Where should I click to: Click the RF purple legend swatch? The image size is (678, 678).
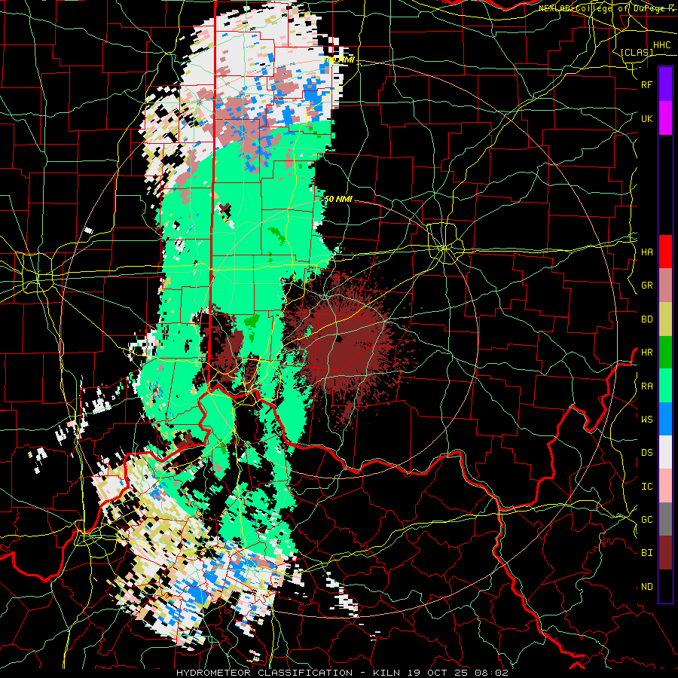click(665, 84)
